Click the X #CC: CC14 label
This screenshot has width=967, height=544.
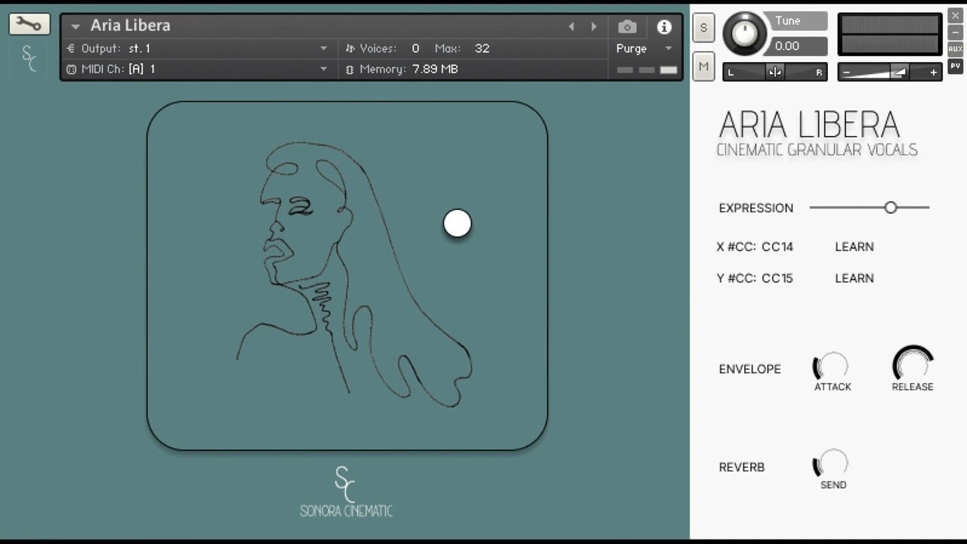(x=755, y=246)
